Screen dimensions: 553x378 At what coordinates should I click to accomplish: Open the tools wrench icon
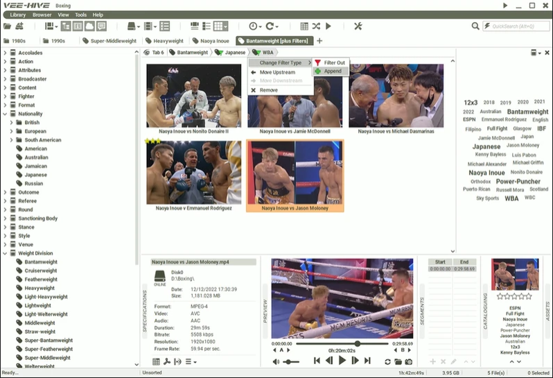click(358, 26)
